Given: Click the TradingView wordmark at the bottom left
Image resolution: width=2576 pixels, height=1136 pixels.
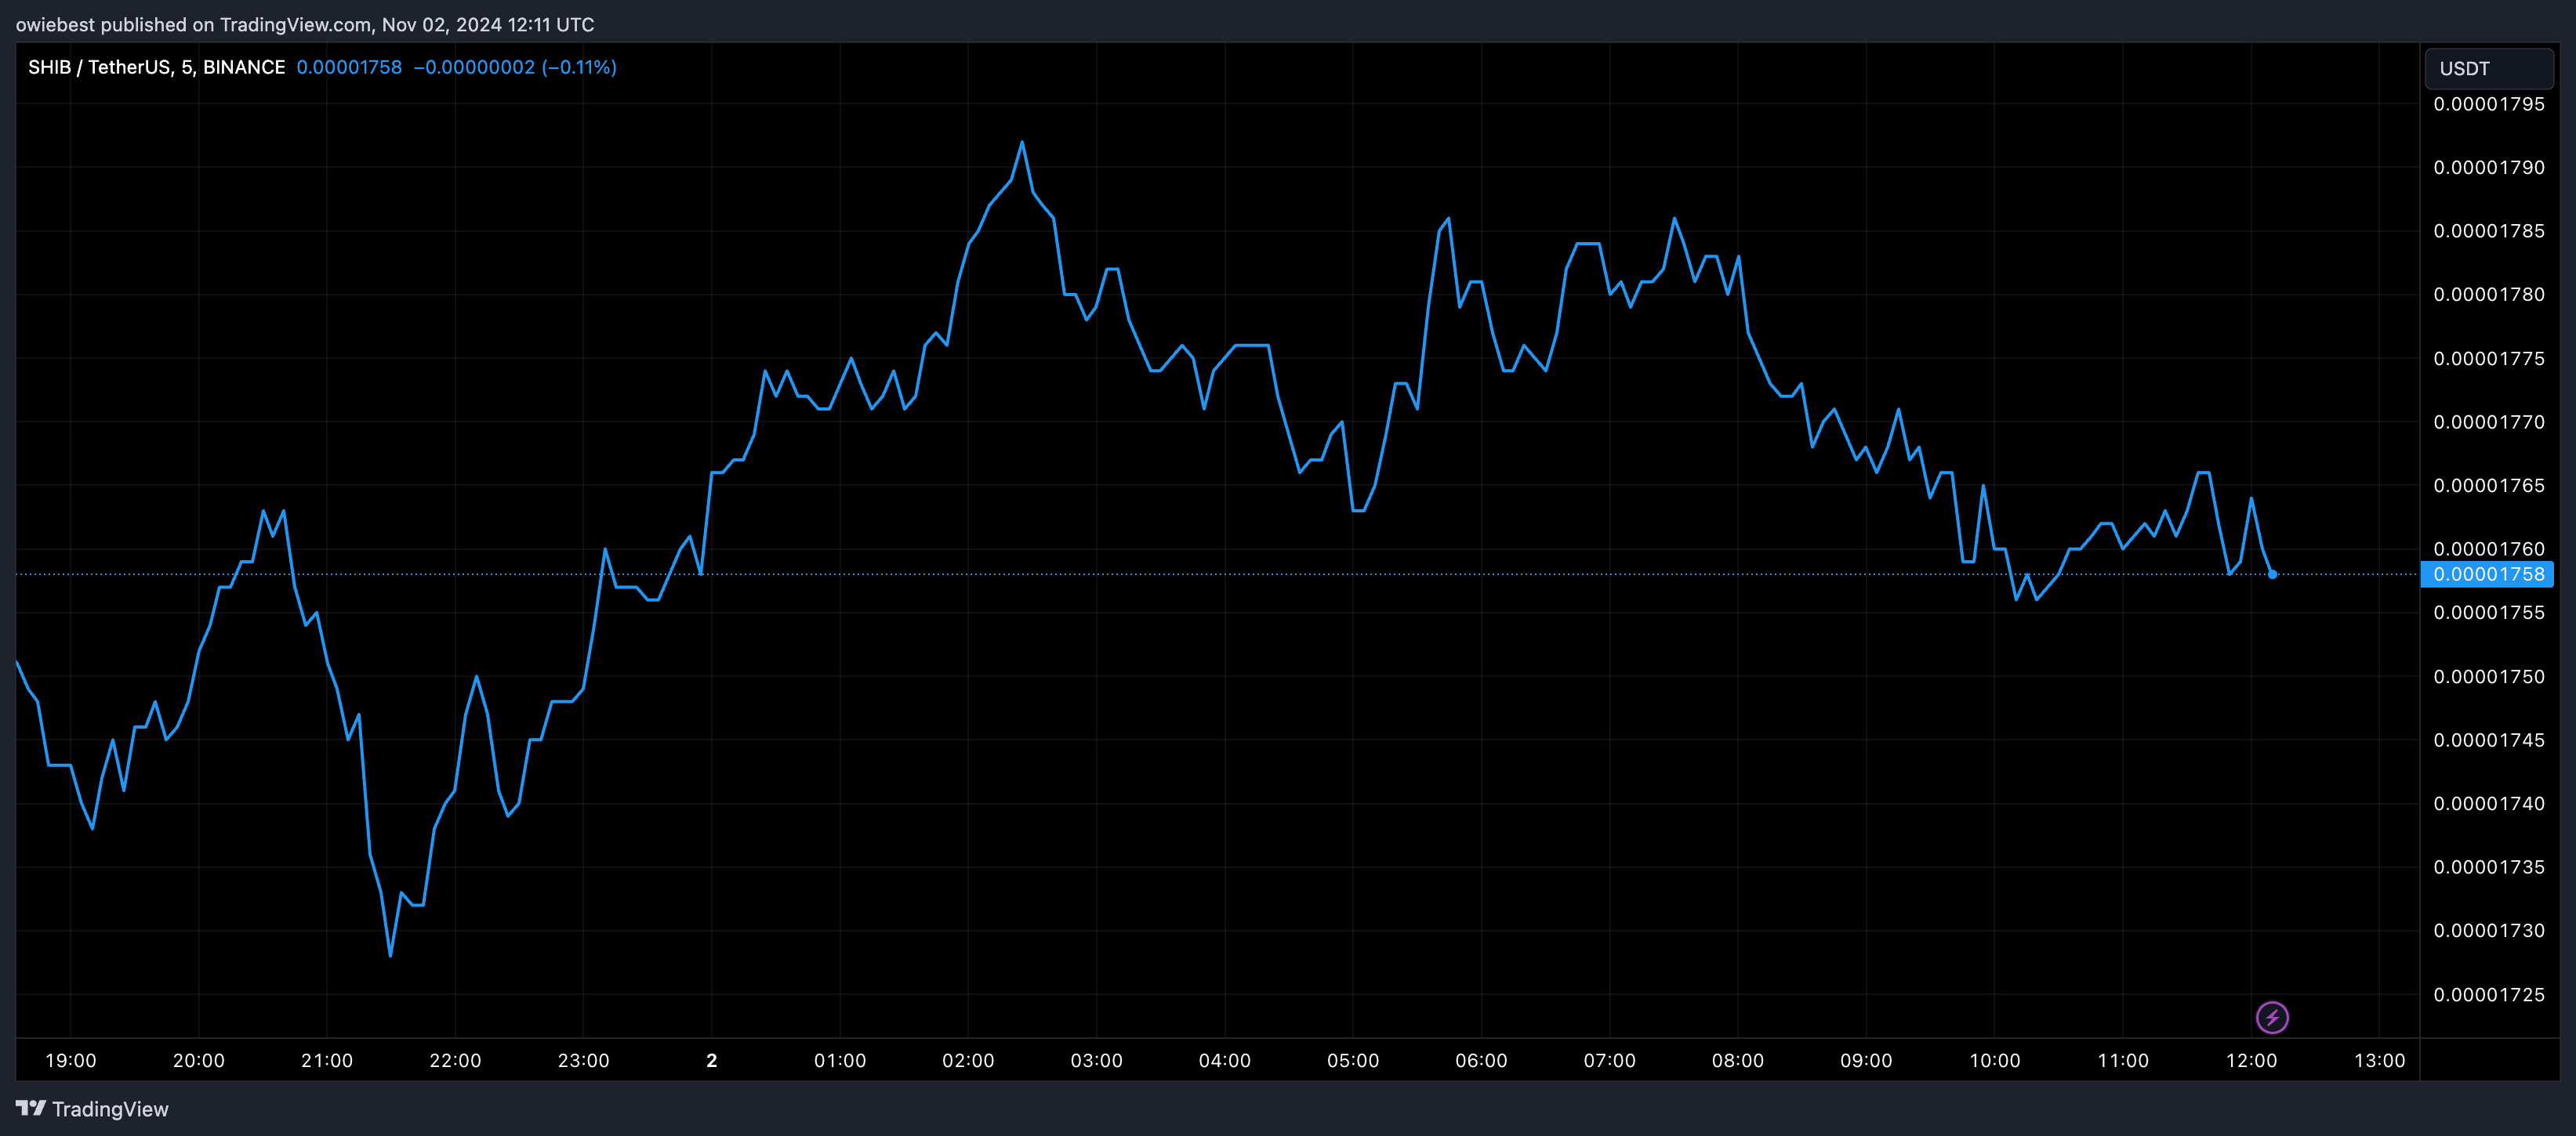Looking at the screenshot, I should pyautogui.click(x=112, y=1108).
